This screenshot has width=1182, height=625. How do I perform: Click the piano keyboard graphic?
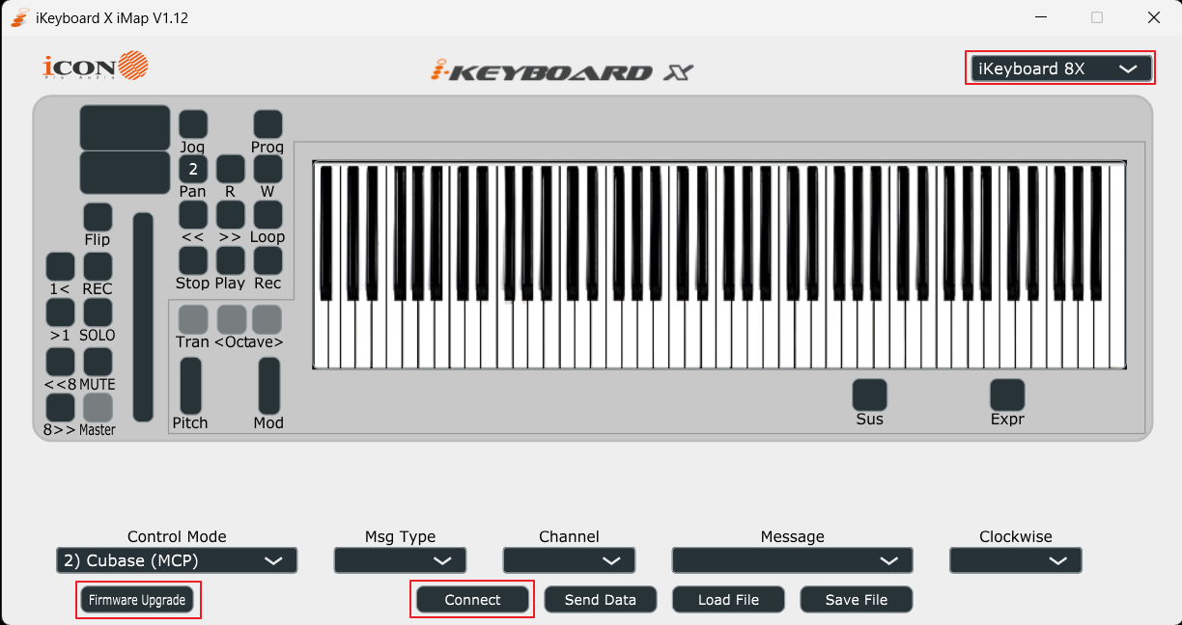tap(719, 265)
